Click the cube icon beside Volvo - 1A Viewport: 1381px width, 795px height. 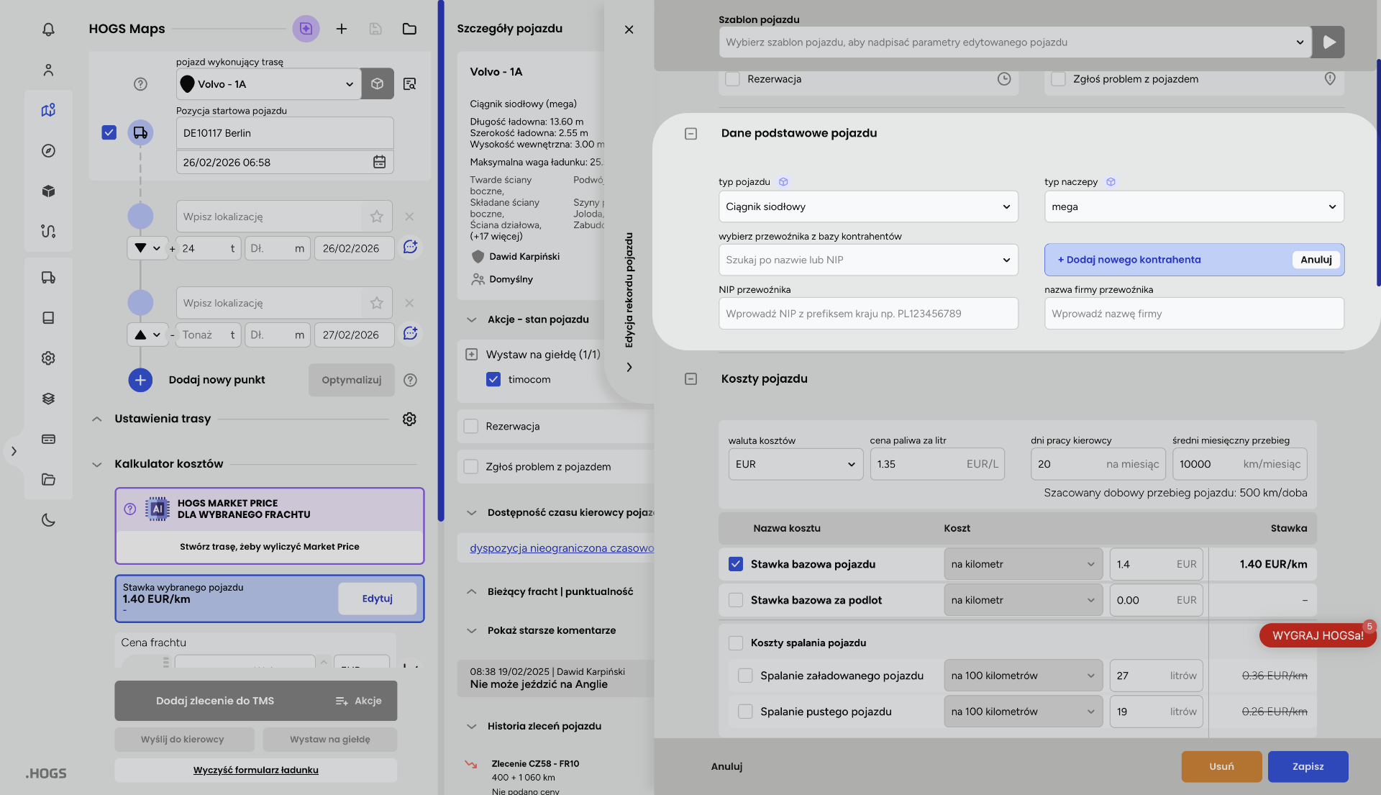(377, 84)
